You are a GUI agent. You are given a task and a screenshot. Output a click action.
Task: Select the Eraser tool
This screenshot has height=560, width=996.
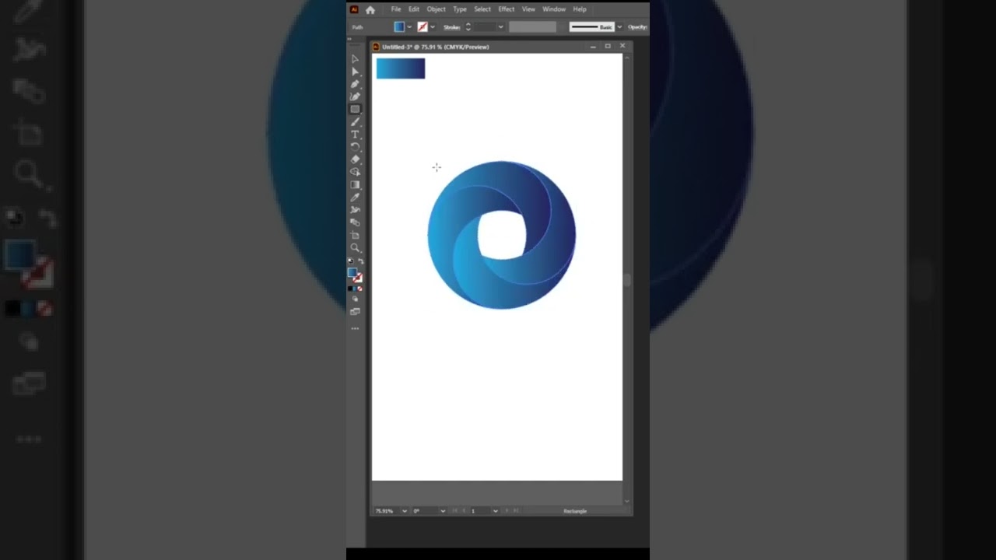pos(355,159)
